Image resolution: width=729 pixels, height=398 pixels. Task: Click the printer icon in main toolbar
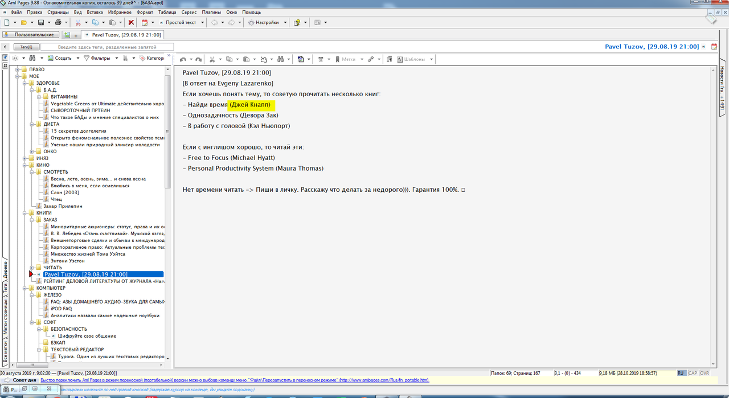(x=58, y=23)
